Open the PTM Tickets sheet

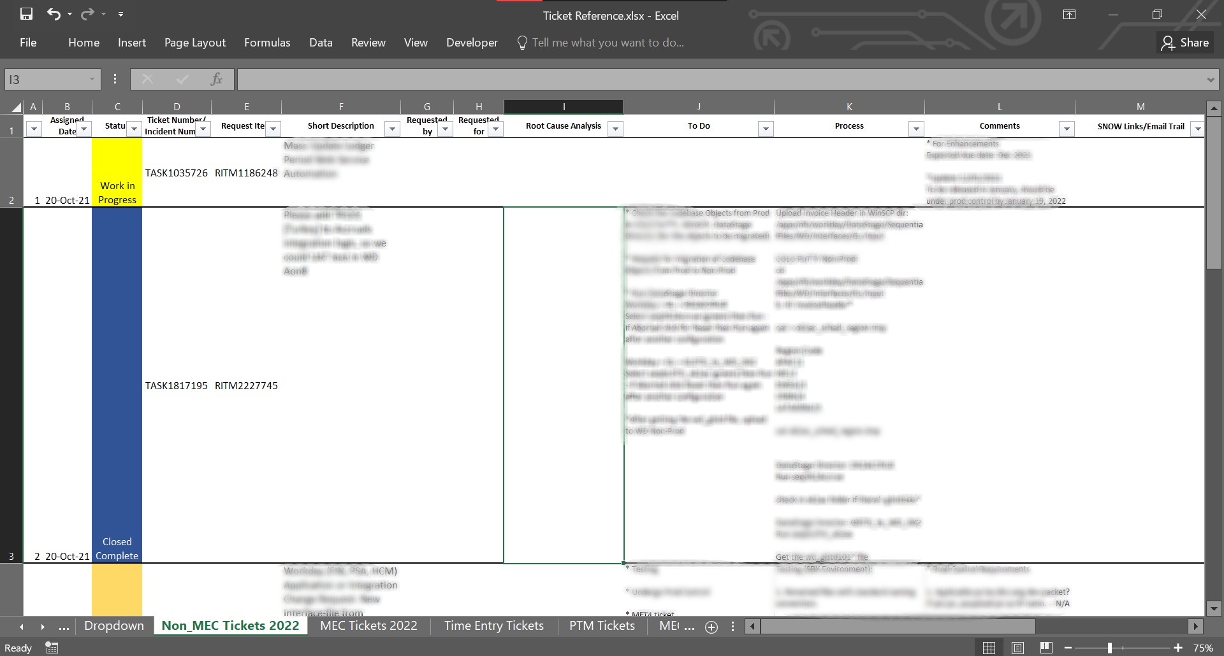point(602,626)
